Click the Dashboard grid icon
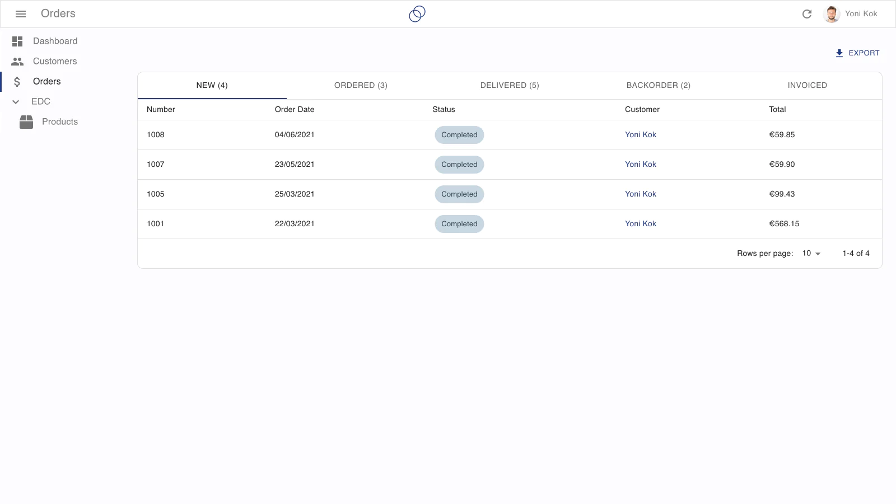Viewport: 896px width, 504px height. point(17,41)
